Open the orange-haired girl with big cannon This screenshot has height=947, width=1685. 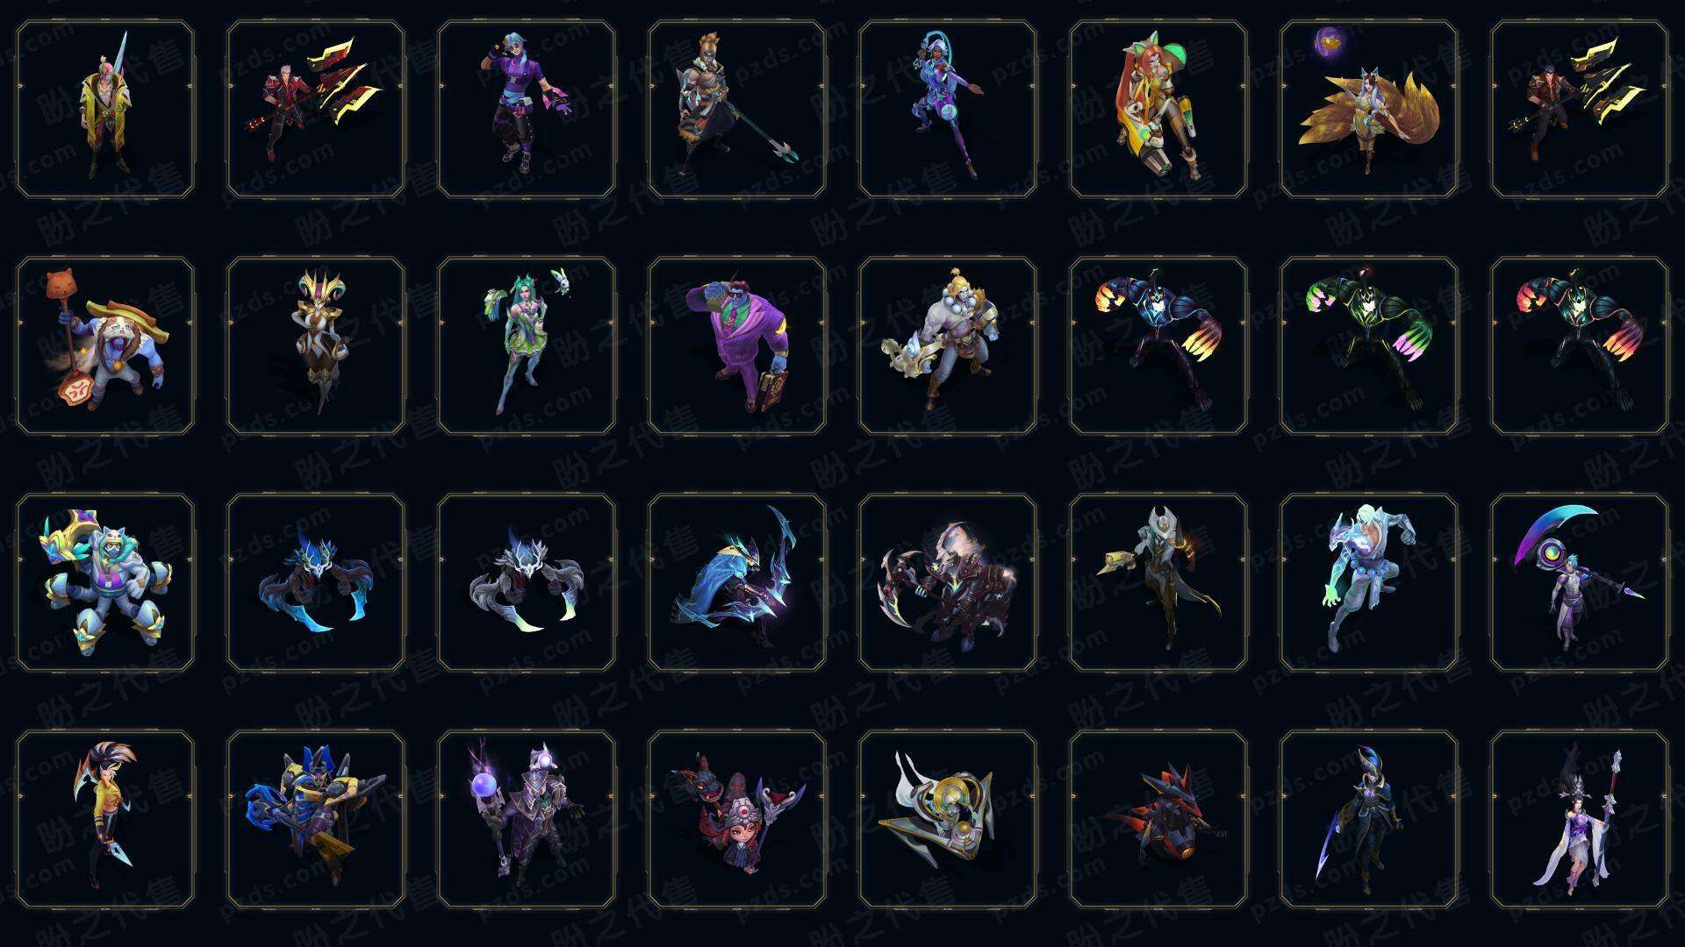point(1158,109)
